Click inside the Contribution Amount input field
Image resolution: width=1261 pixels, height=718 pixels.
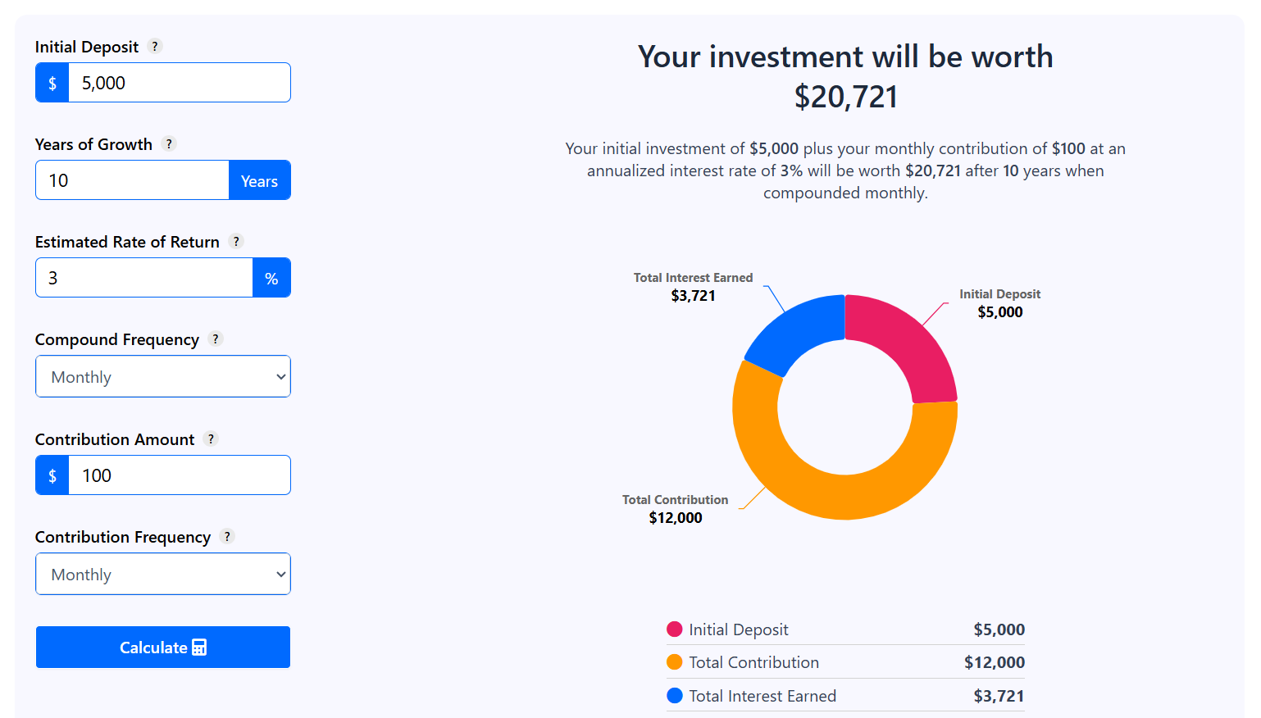[x=179, y=475]
